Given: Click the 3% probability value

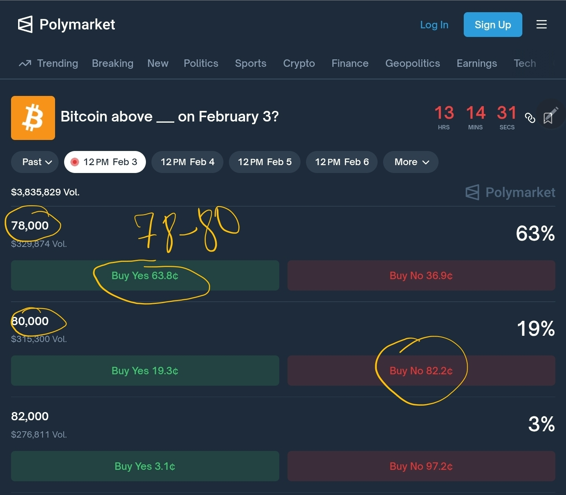Looking at the screenshot, I should pyautogui.click(x=542, y=424).
